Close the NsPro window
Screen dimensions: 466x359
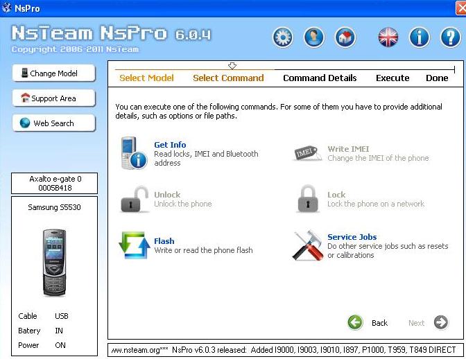[x=461, y=8]
